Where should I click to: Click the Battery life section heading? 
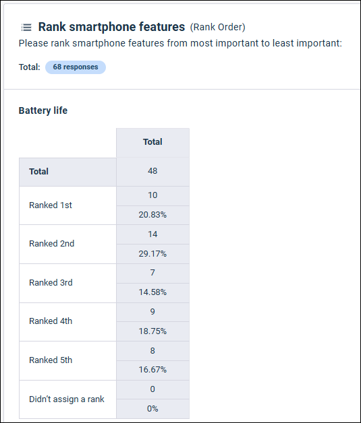pos(43,110)
